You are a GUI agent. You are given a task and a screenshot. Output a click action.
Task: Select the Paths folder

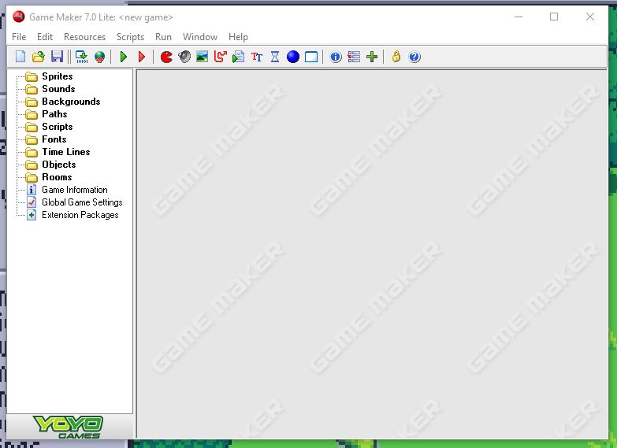click(x=54, y=114)
